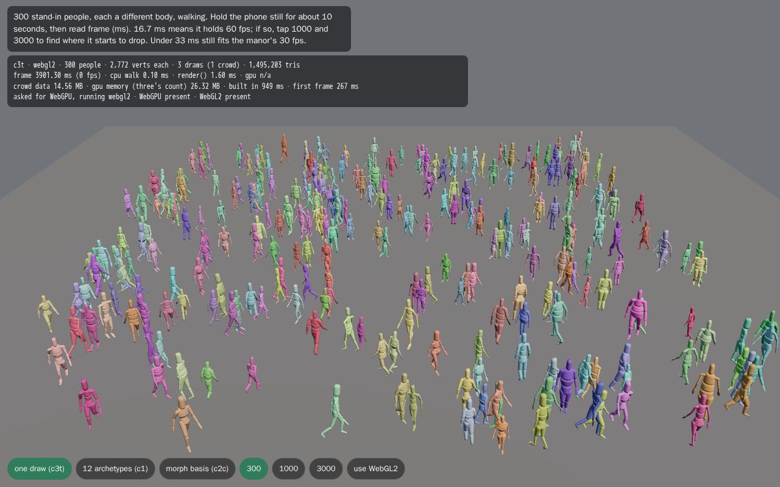The image size is (780, 487).
Task: Click the use WebGL2 button
Action: [x=375, y=469]
